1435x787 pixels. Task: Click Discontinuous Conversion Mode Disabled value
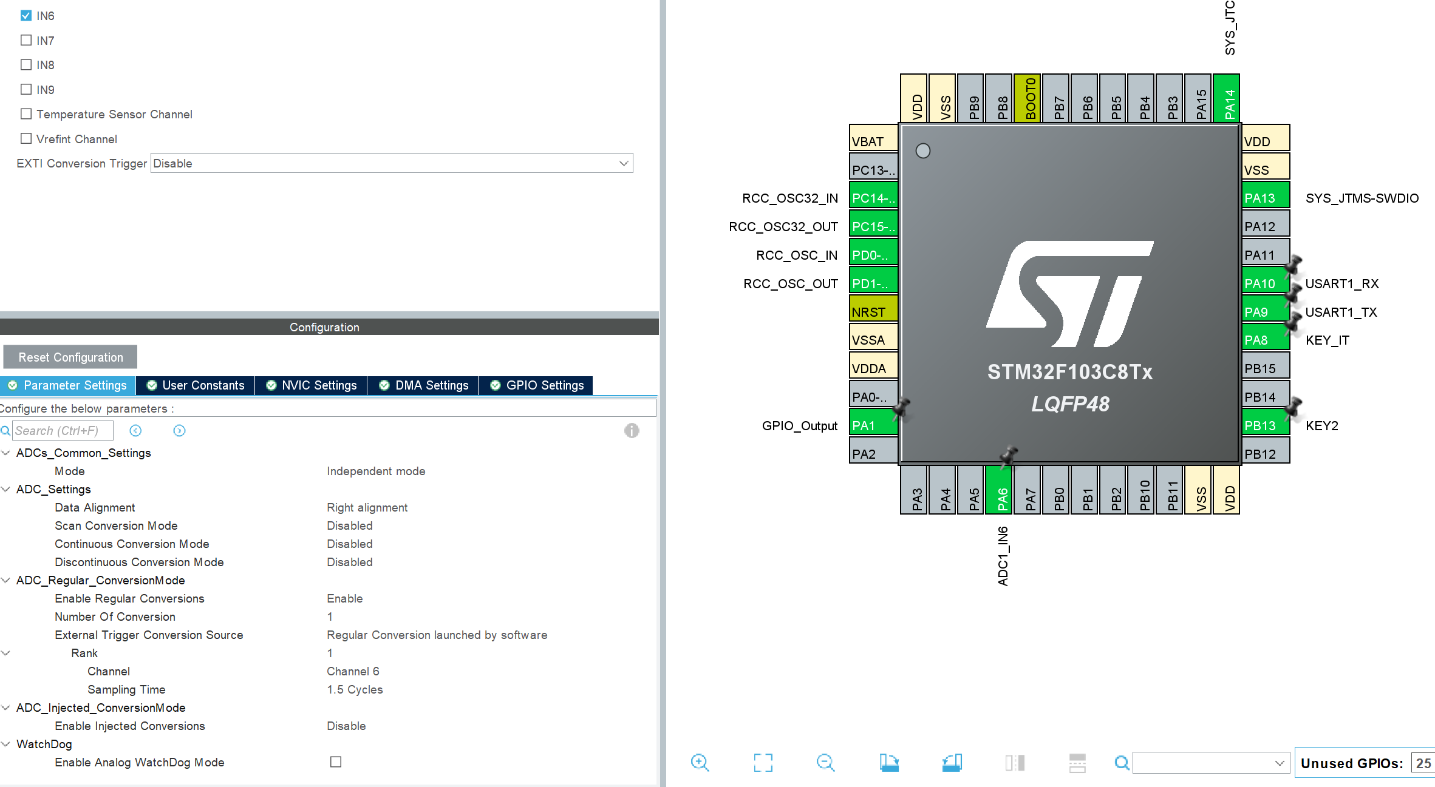click(349, 562)
